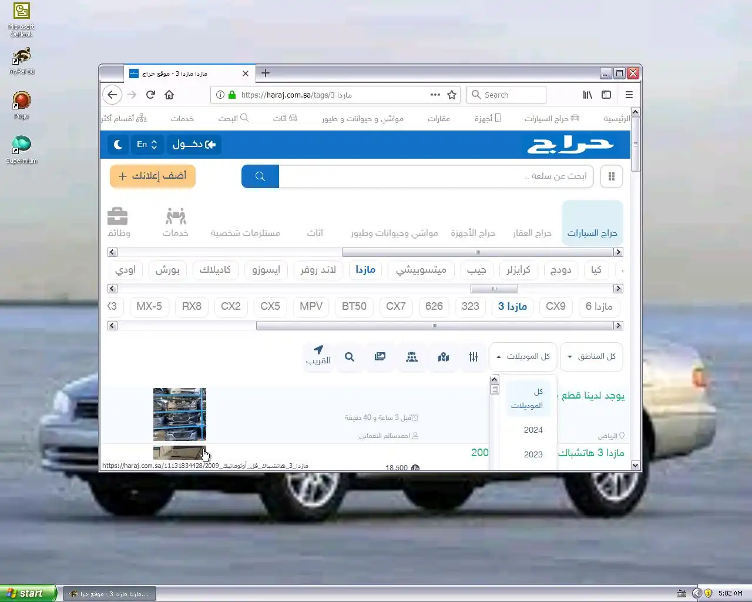Open the categories grid icon button
This screenshot has height=602, width=752.
[612, 176]
